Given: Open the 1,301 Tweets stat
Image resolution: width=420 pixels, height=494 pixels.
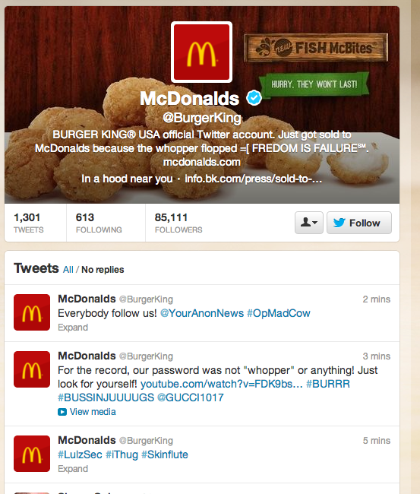Looking at the screenshot, I should tap(28, 223).
